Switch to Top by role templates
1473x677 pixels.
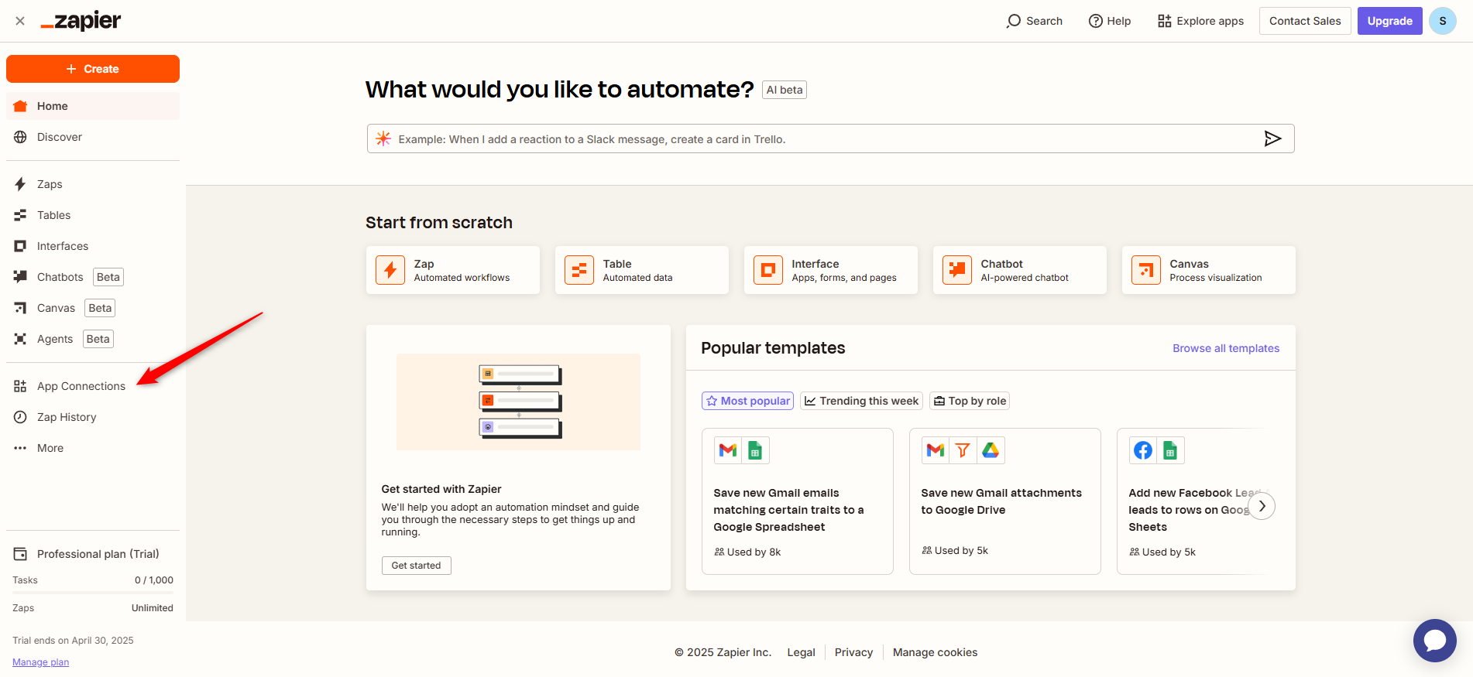click(970, 401)
